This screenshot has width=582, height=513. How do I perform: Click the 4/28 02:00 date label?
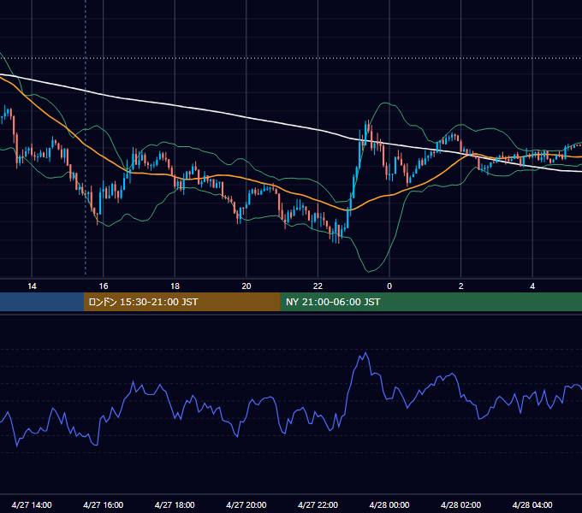click(x=460, y=504)
